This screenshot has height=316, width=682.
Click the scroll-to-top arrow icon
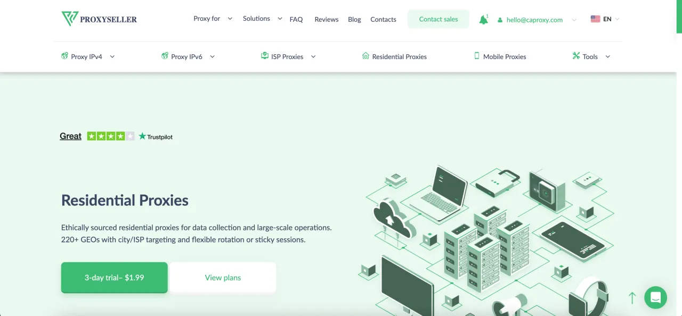click(x=632, y=298)
